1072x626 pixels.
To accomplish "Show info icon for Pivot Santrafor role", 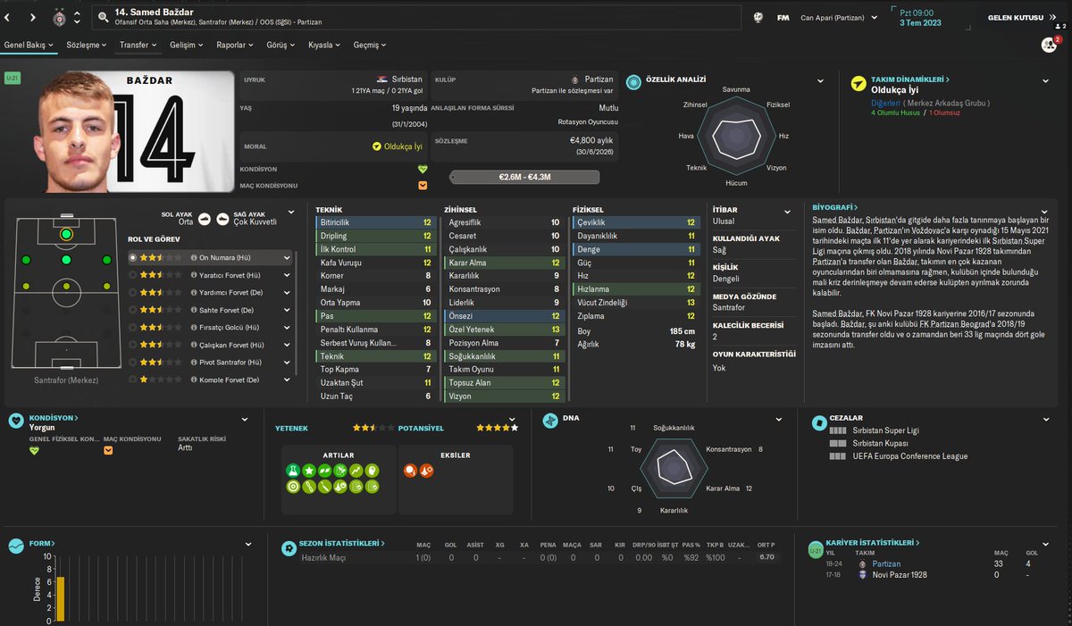I will (194, 363).
